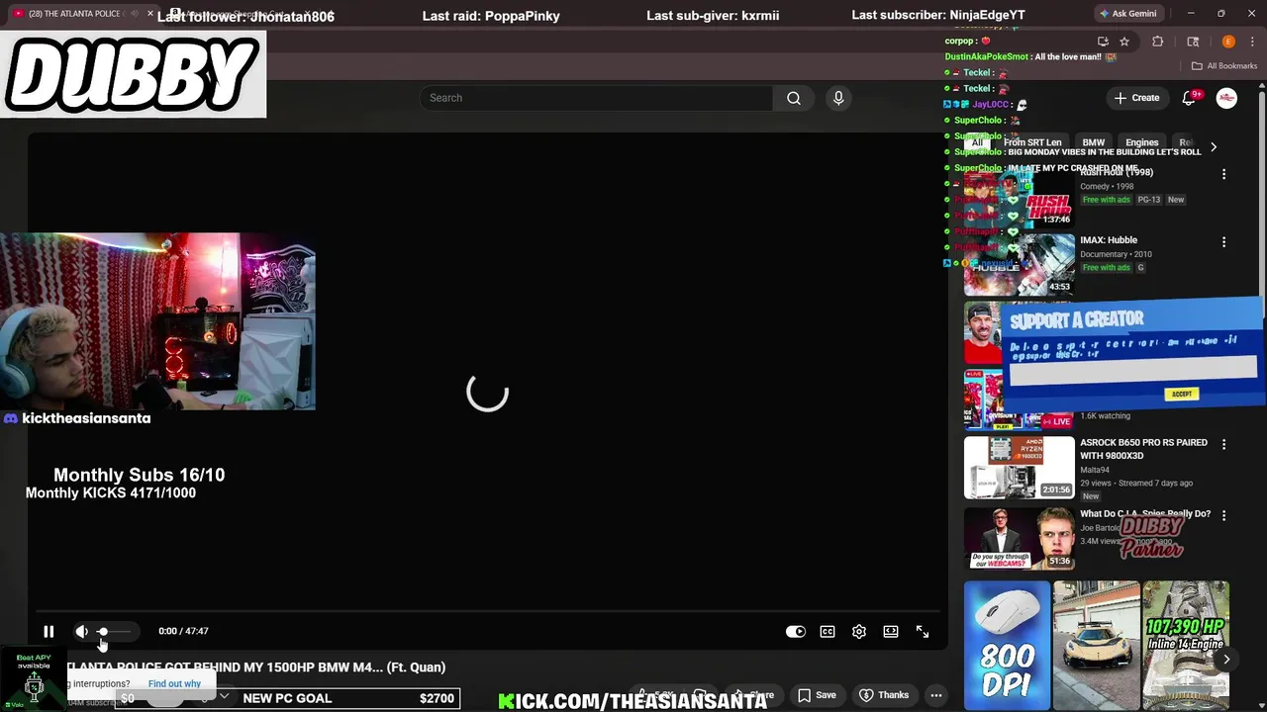Select the All filter chip

click(x=977, y=142)
